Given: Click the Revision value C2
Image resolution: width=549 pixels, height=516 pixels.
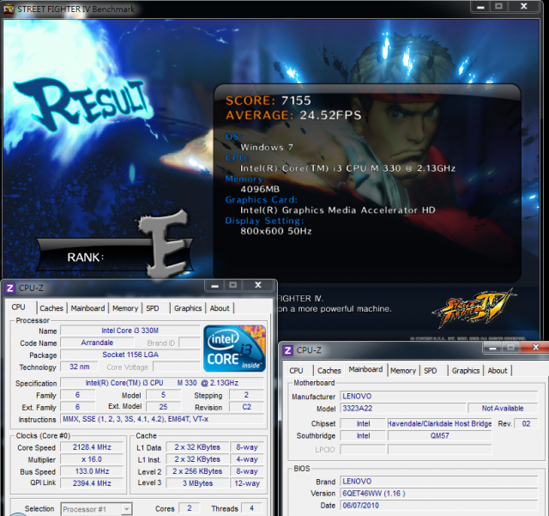Looking at the screenshot, I should coord(246,407).
